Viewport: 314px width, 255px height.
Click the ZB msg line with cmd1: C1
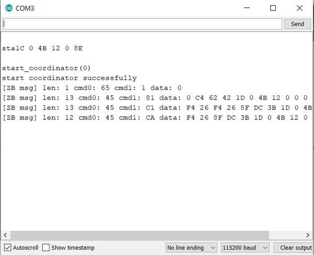pyautogui.click(x=157, y=108)
